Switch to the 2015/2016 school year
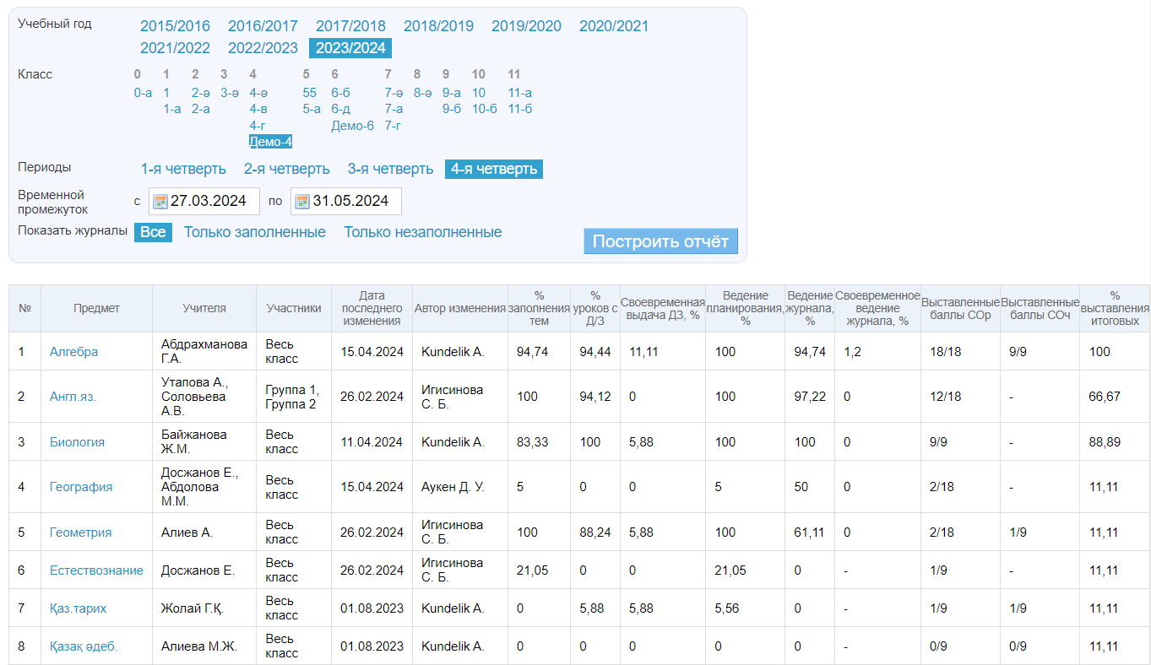The height and width of the screenshot is (665, 1151). click(175, 26)
